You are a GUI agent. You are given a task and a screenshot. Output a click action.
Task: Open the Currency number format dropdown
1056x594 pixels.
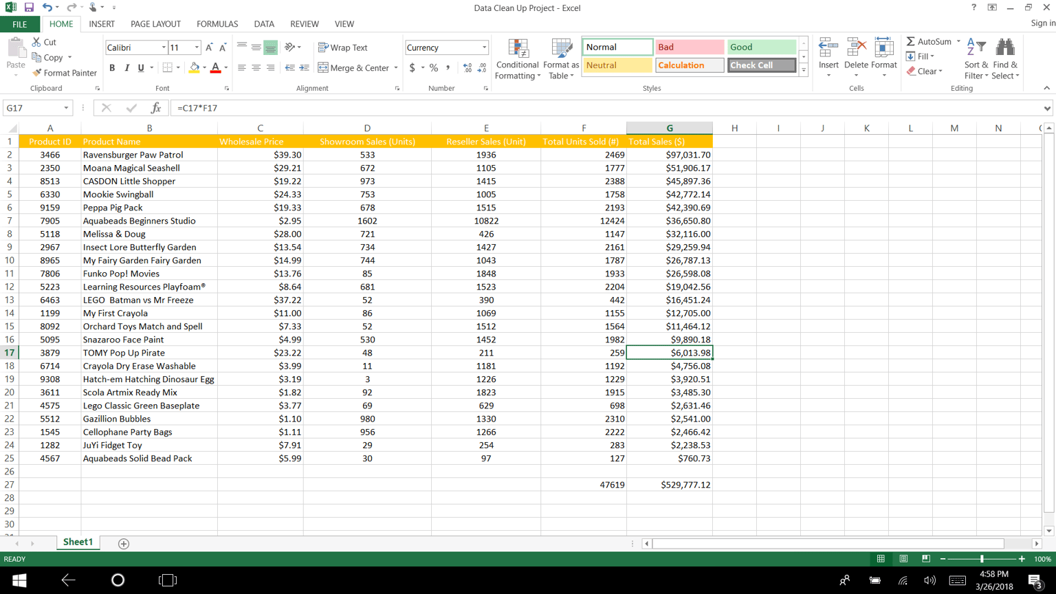pos(484,47)
